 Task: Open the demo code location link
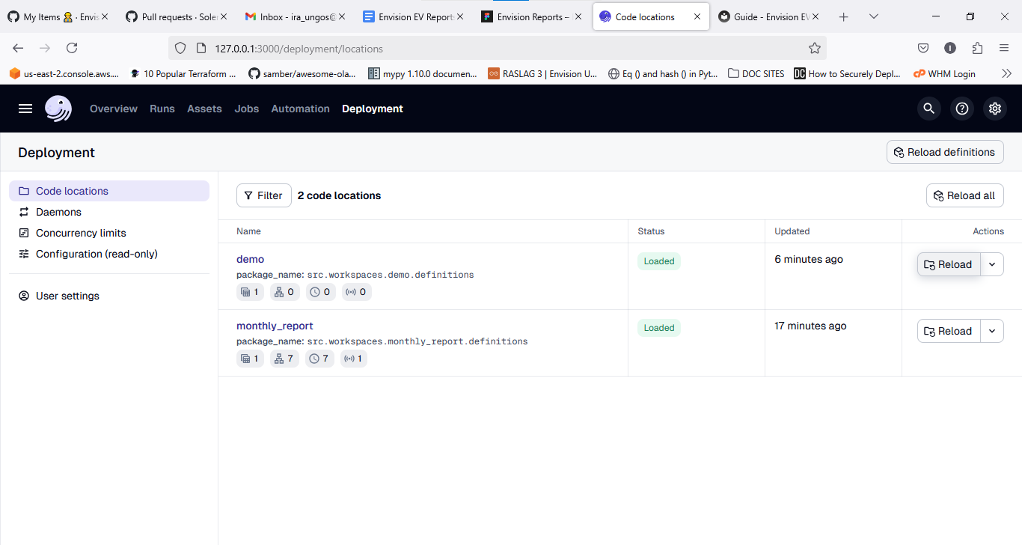click(251, 259)
